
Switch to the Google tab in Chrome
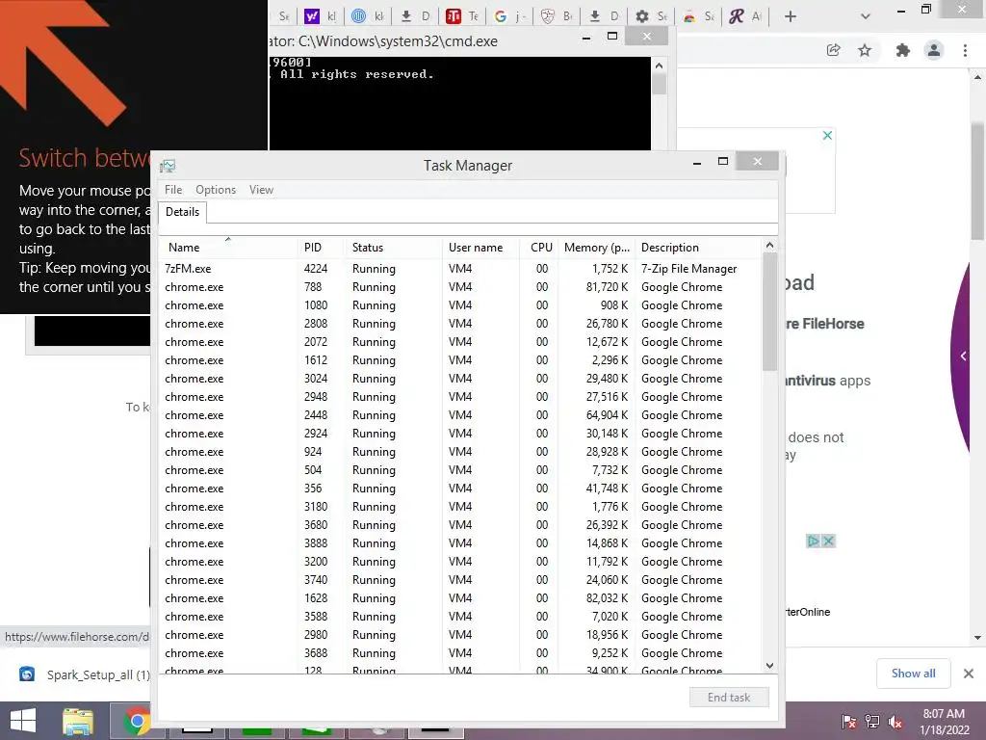coord(508,16)
